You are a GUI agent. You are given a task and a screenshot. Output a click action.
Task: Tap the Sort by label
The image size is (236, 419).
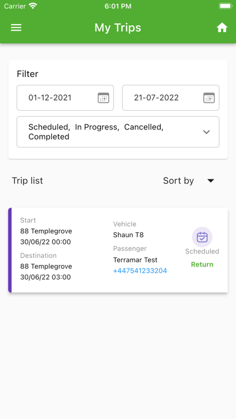coord(178,181)
